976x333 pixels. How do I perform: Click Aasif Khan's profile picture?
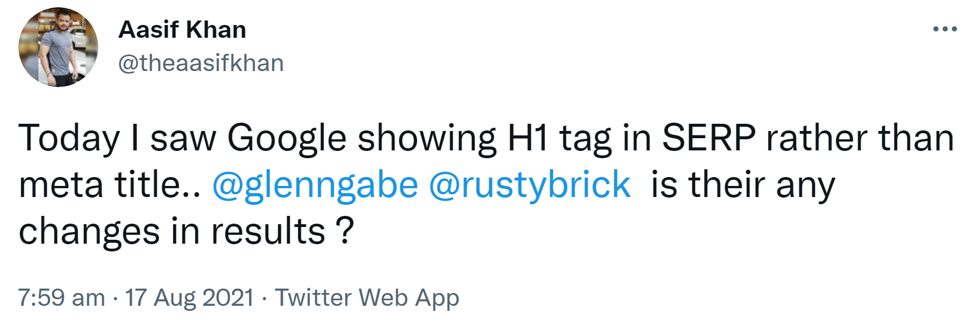pyautogui.click(x=58, y=47)
